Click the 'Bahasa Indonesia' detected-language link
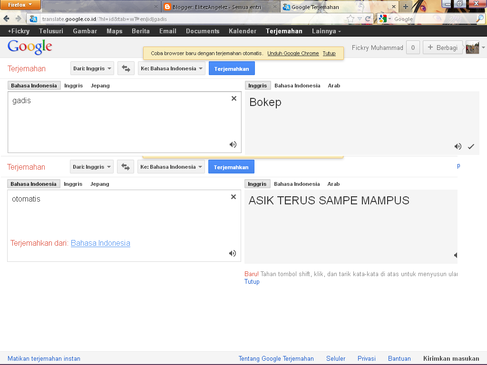 100,243
